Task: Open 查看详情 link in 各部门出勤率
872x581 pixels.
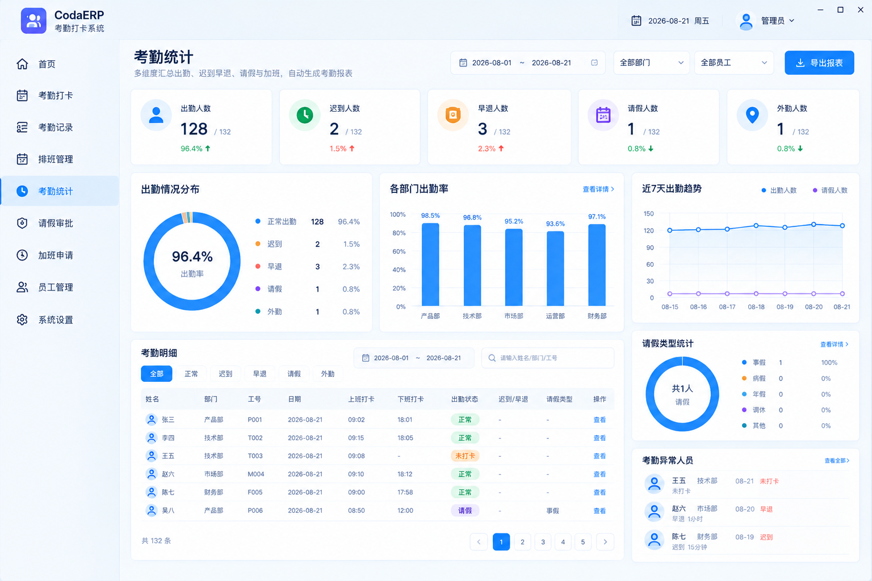Action: (x=598, y=190)
